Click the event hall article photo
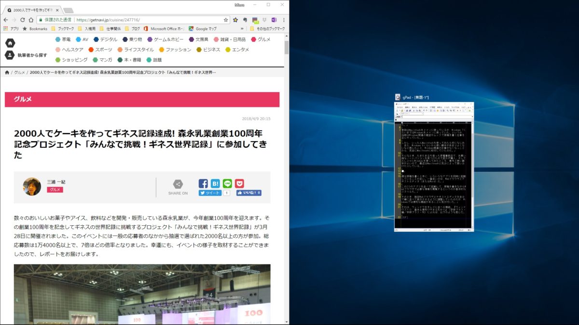Screen dimensions: 579x325 (x=142, y=294)
